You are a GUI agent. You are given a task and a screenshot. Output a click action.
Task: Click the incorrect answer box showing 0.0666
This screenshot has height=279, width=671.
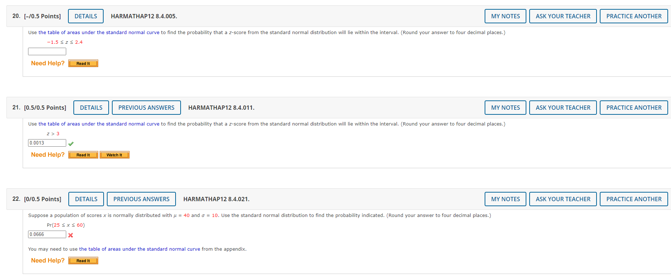47,234
